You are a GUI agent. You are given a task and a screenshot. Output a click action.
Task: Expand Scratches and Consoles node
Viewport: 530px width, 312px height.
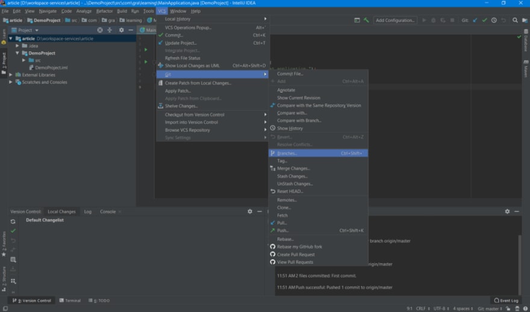[11, 82]
